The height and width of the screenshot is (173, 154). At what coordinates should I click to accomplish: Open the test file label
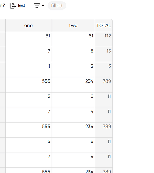(x=22, y=6)
